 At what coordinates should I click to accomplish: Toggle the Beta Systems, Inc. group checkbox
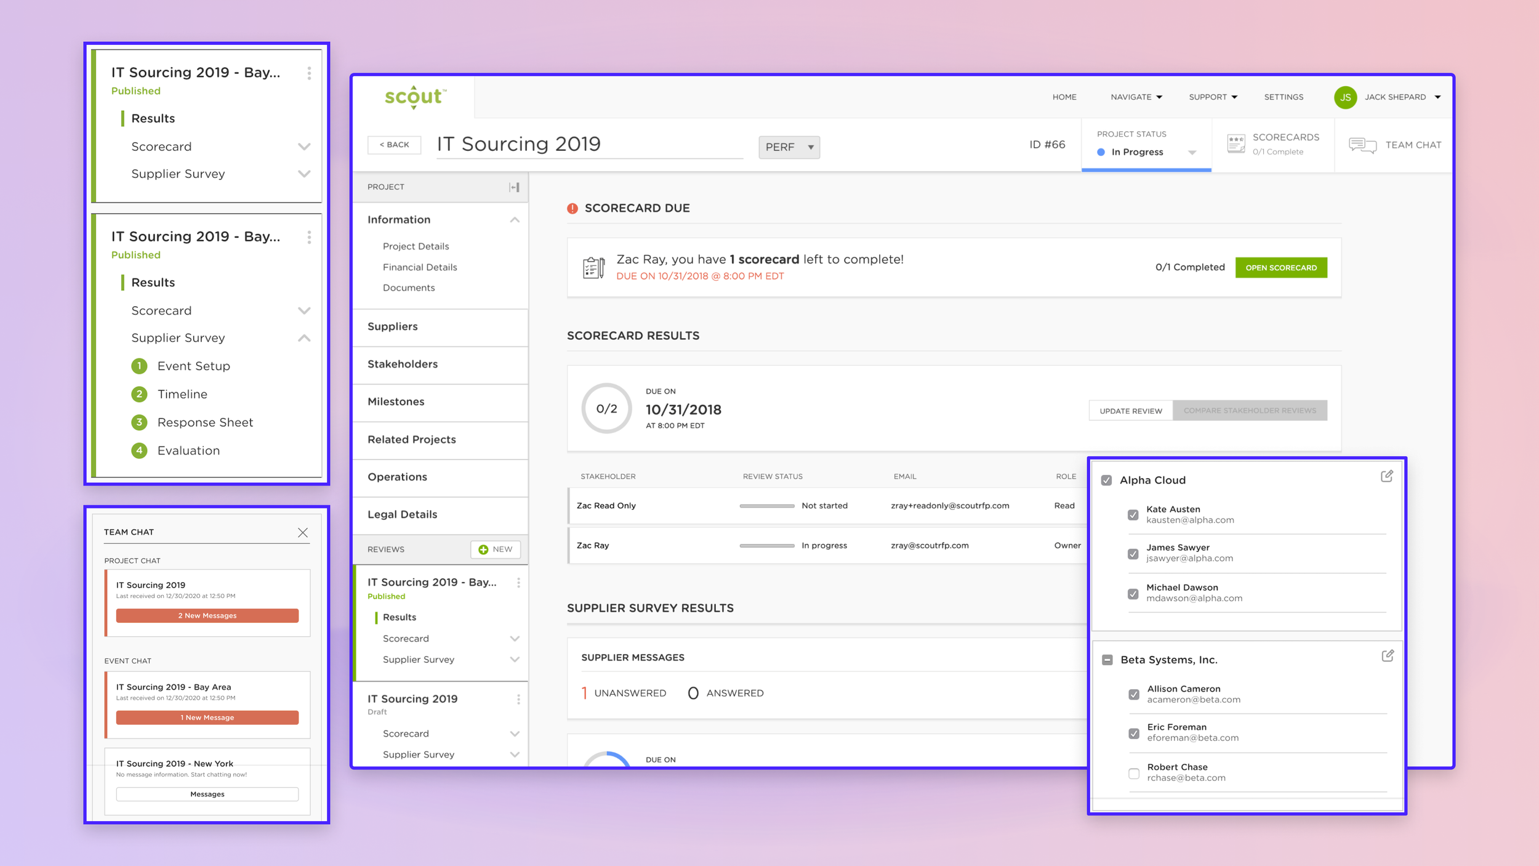[x=1107, y=660]
